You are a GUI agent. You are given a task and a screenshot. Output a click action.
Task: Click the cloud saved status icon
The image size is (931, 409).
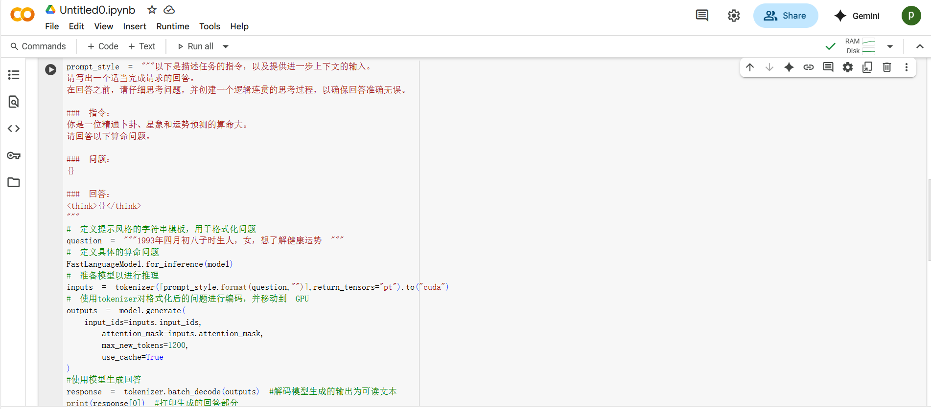point(169,9)
